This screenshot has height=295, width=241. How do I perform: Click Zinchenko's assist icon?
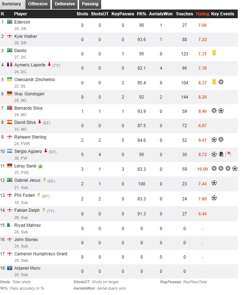[x=221, y=82]
